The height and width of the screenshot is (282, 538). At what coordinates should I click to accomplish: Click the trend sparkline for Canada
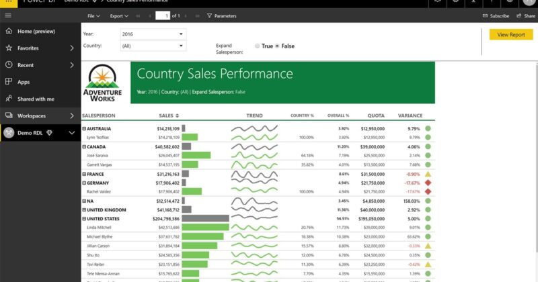(254, 146)
